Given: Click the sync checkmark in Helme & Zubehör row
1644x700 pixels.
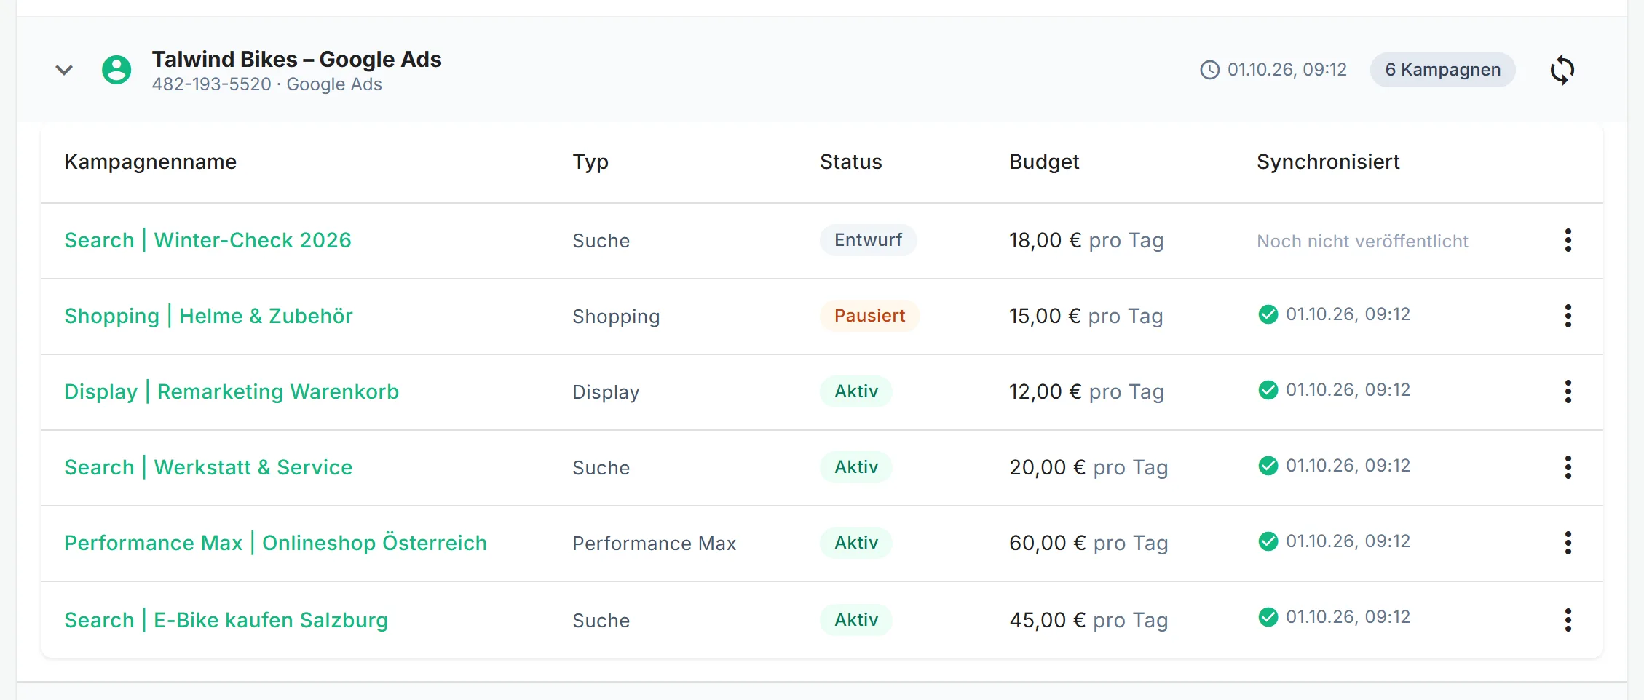Looking at the screenshot, I should pos(1268,314).
